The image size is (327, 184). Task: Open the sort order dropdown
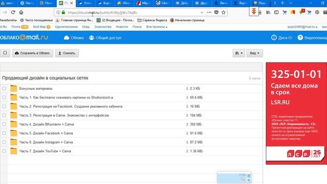[x=239, y=53]
